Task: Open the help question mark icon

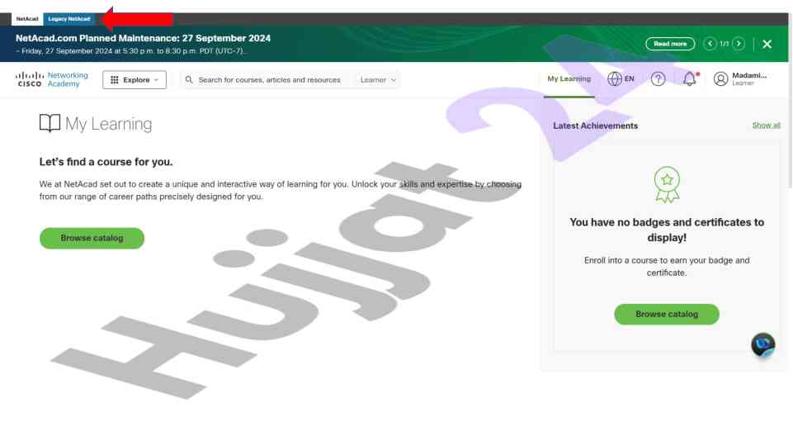Action: click(658, 79)
